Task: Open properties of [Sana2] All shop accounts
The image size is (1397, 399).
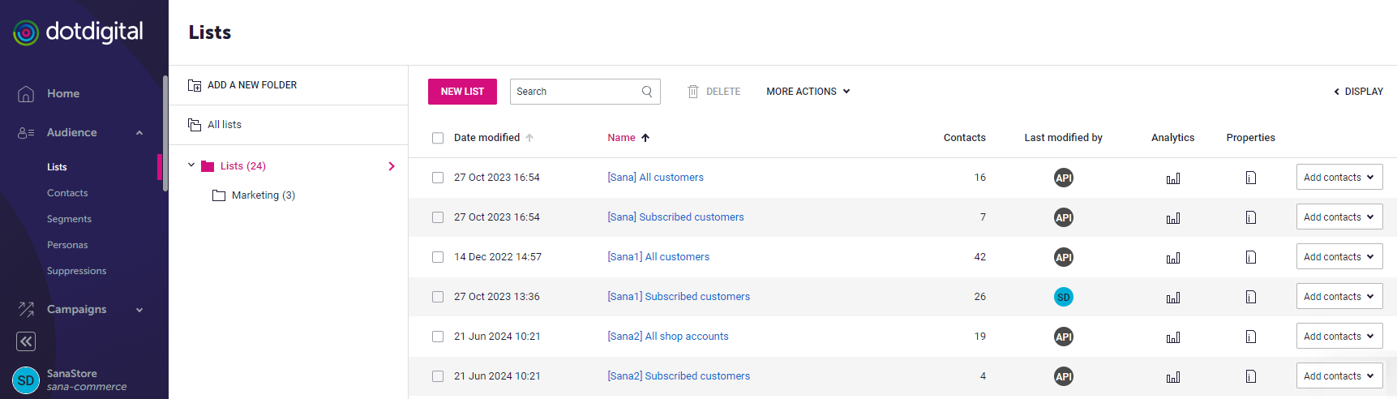Action: [x=1251, y=337]
